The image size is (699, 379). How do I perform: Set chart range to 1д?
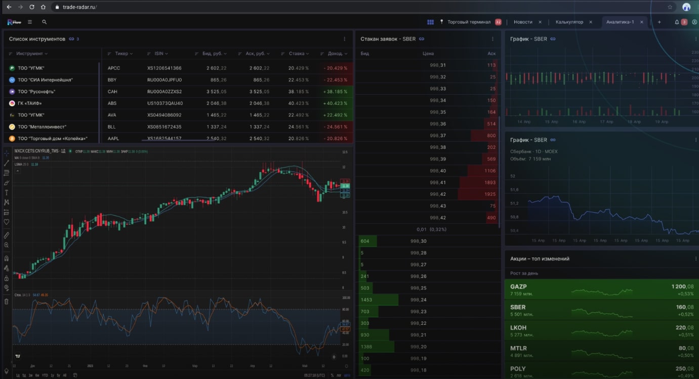point(18,375)
